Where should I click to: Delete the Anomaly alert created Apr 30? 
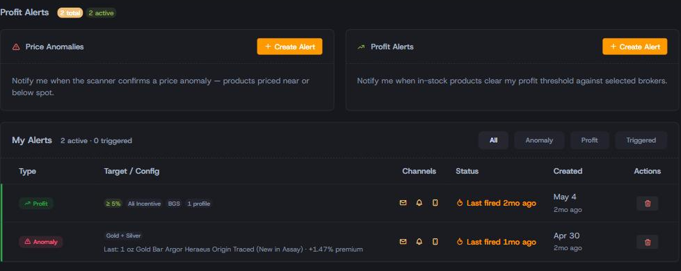(648, 242)
